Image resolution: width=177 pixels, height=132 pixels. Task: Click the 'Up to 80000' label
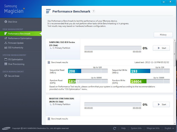click(96, 78)
